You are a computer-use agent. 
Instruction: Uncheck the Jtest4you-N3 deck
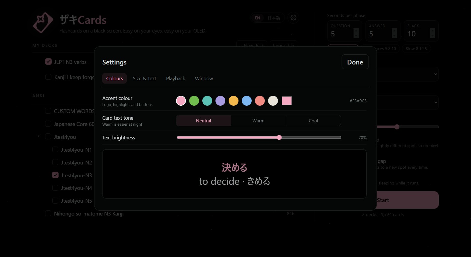55,175
